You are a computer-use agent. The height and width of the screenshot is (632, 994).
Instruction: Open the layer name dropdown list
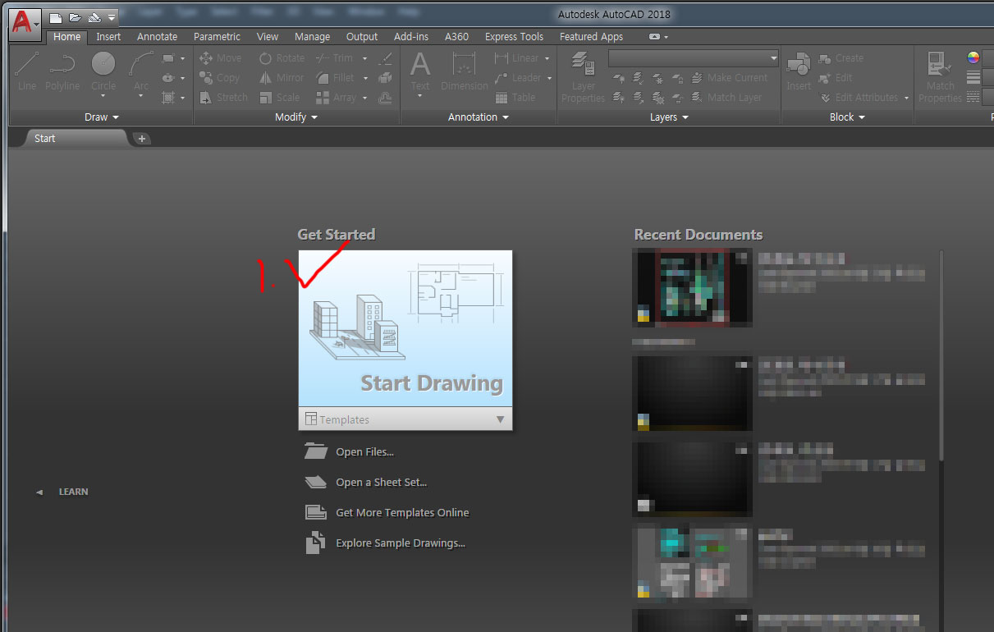[x=694, y=58]
